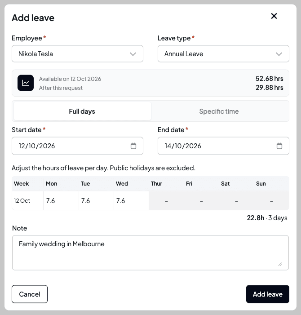Viewport: 301px width, 315px height.
Task: Click the 29.88 hrs remaining balance
Action: [x=270, y=88]
